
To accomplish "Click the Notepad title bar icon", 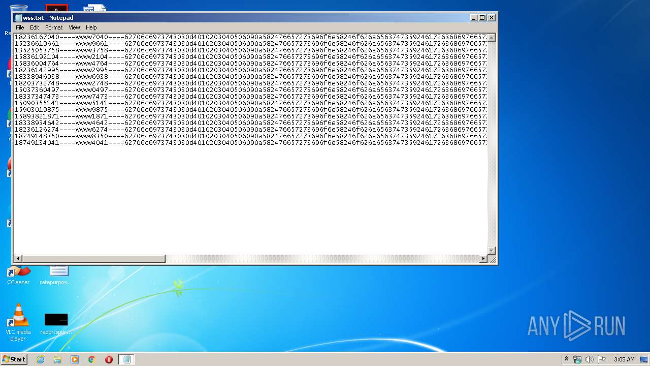I will coord(18,18).
